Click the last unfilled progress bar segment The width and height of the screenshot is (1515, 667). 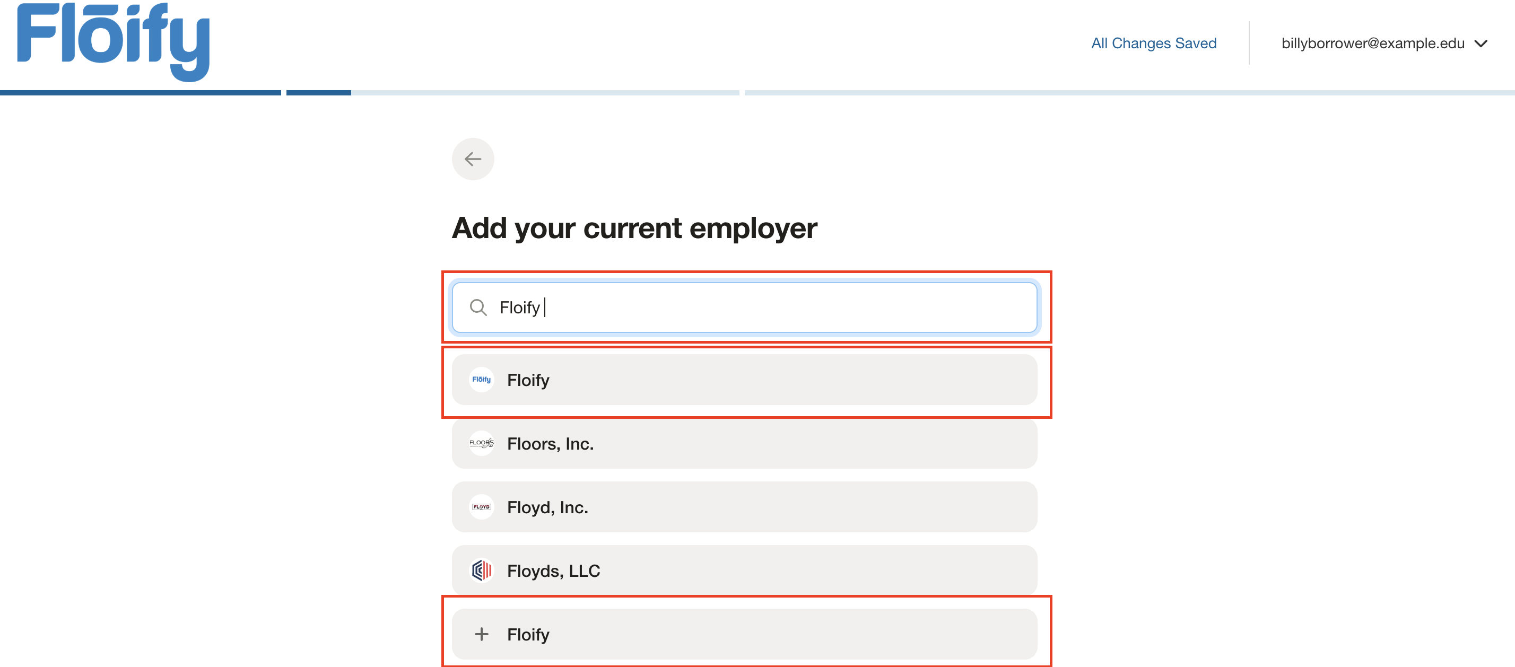click(x=1129, y=93)
